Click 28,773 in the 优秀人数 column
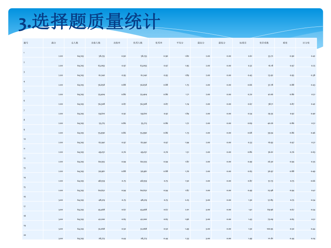331x248 pixels. (144, 238)
